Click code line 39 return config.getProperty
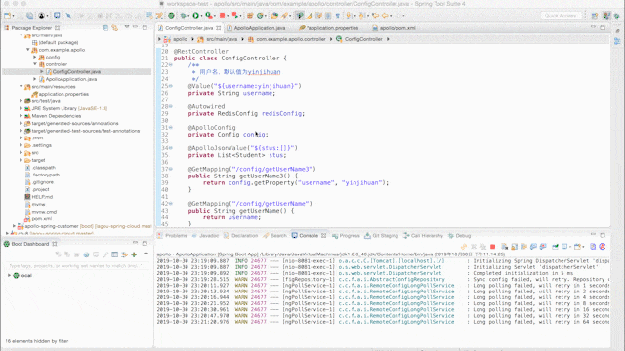Image resolution: width=625 pixels, height=351 pixels. (295, 183)
